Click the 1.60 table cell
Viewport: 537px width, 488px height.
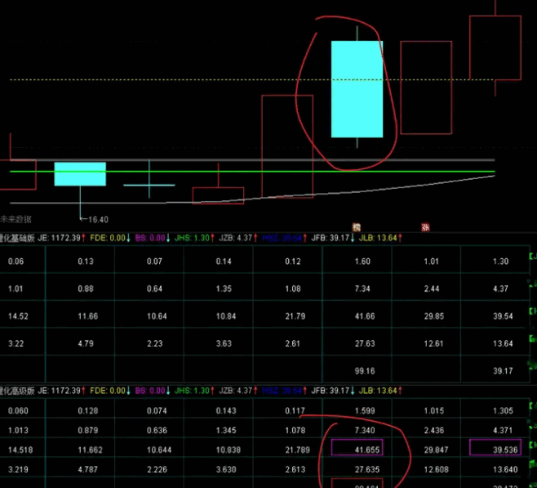tap(362, 262)
